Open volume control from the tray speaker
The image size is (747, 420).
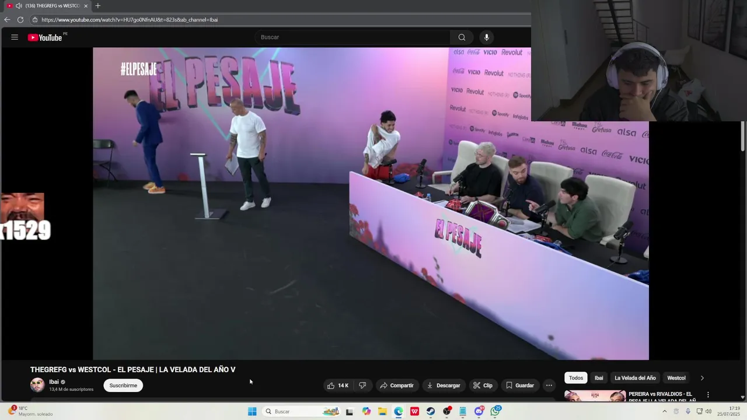pos(708,411)
